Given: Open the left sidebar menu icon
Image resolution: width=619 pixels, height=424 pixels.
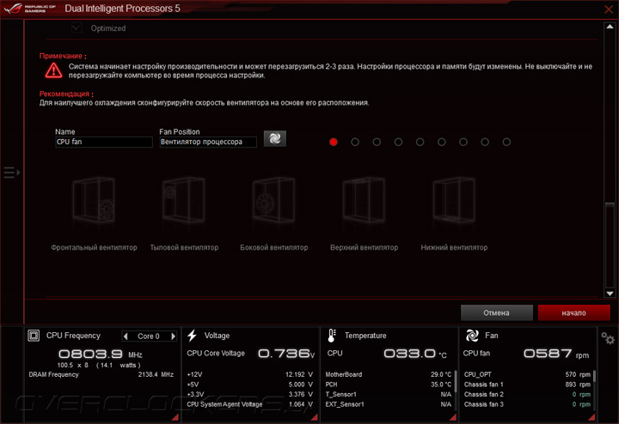Looking at the screenshot, I should 12,173.
